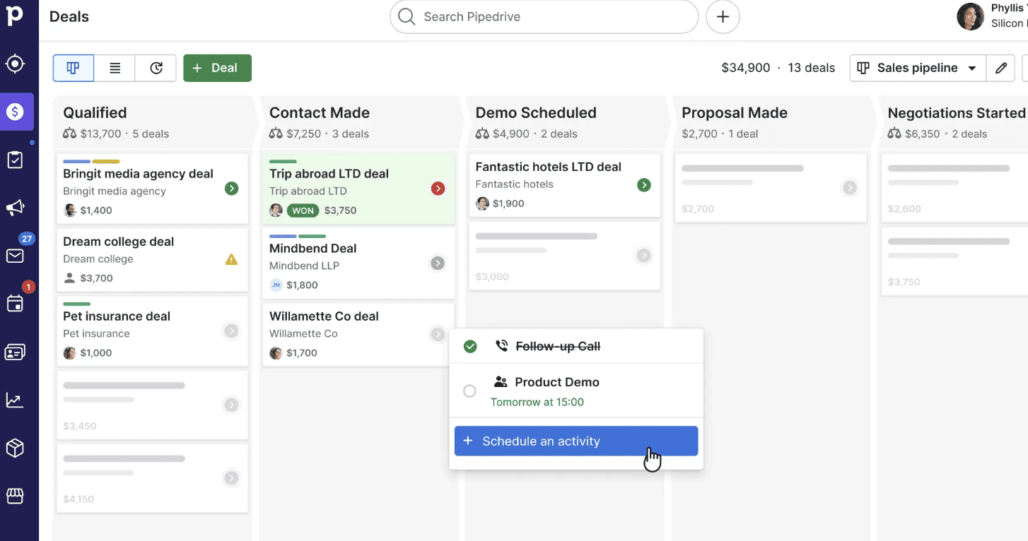Open the Leads target icon in sidebar
Screen dimensions: 1028x541
point(15,64)
